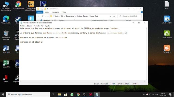Image resolution: width=174 pixels, height=97 pixels.
Task: Click Notepad horizontal scrollbar
Action: pos(82,81)
